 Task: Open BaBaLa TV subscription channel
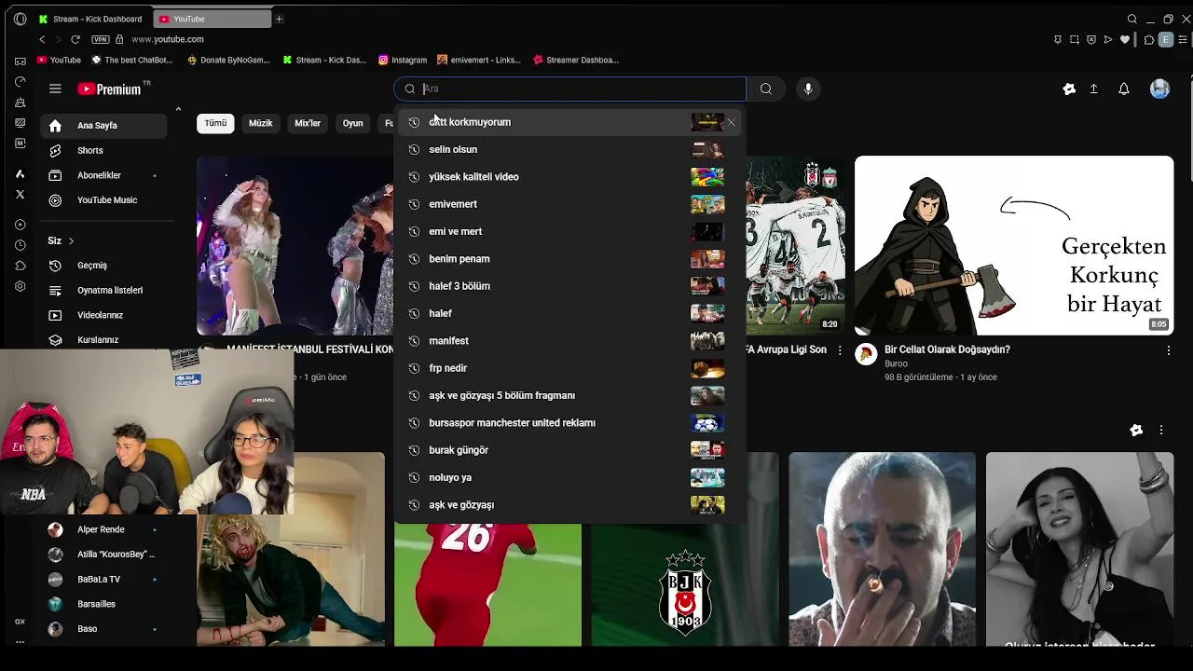point(103,579)
